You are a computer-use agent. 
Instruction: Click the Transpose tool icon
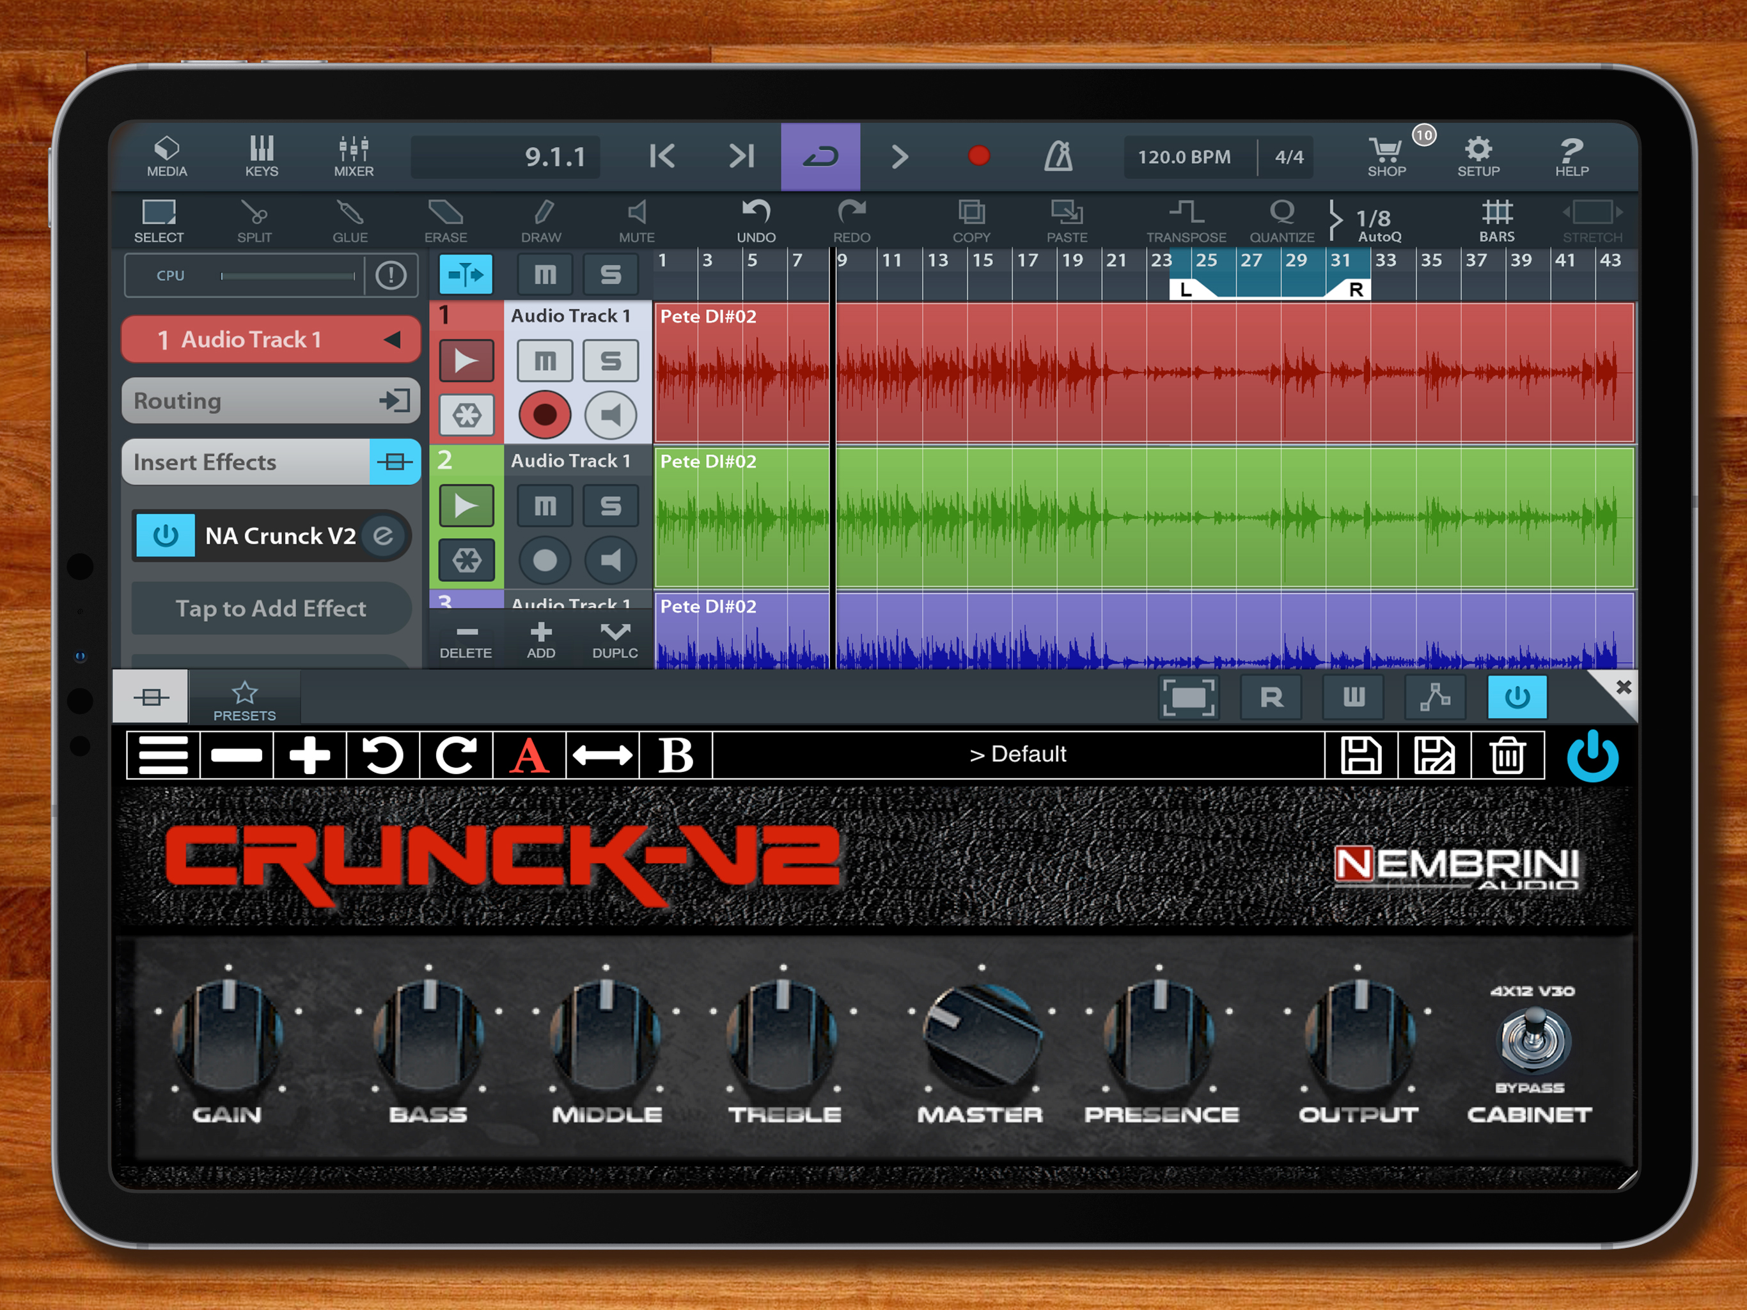1186,221
